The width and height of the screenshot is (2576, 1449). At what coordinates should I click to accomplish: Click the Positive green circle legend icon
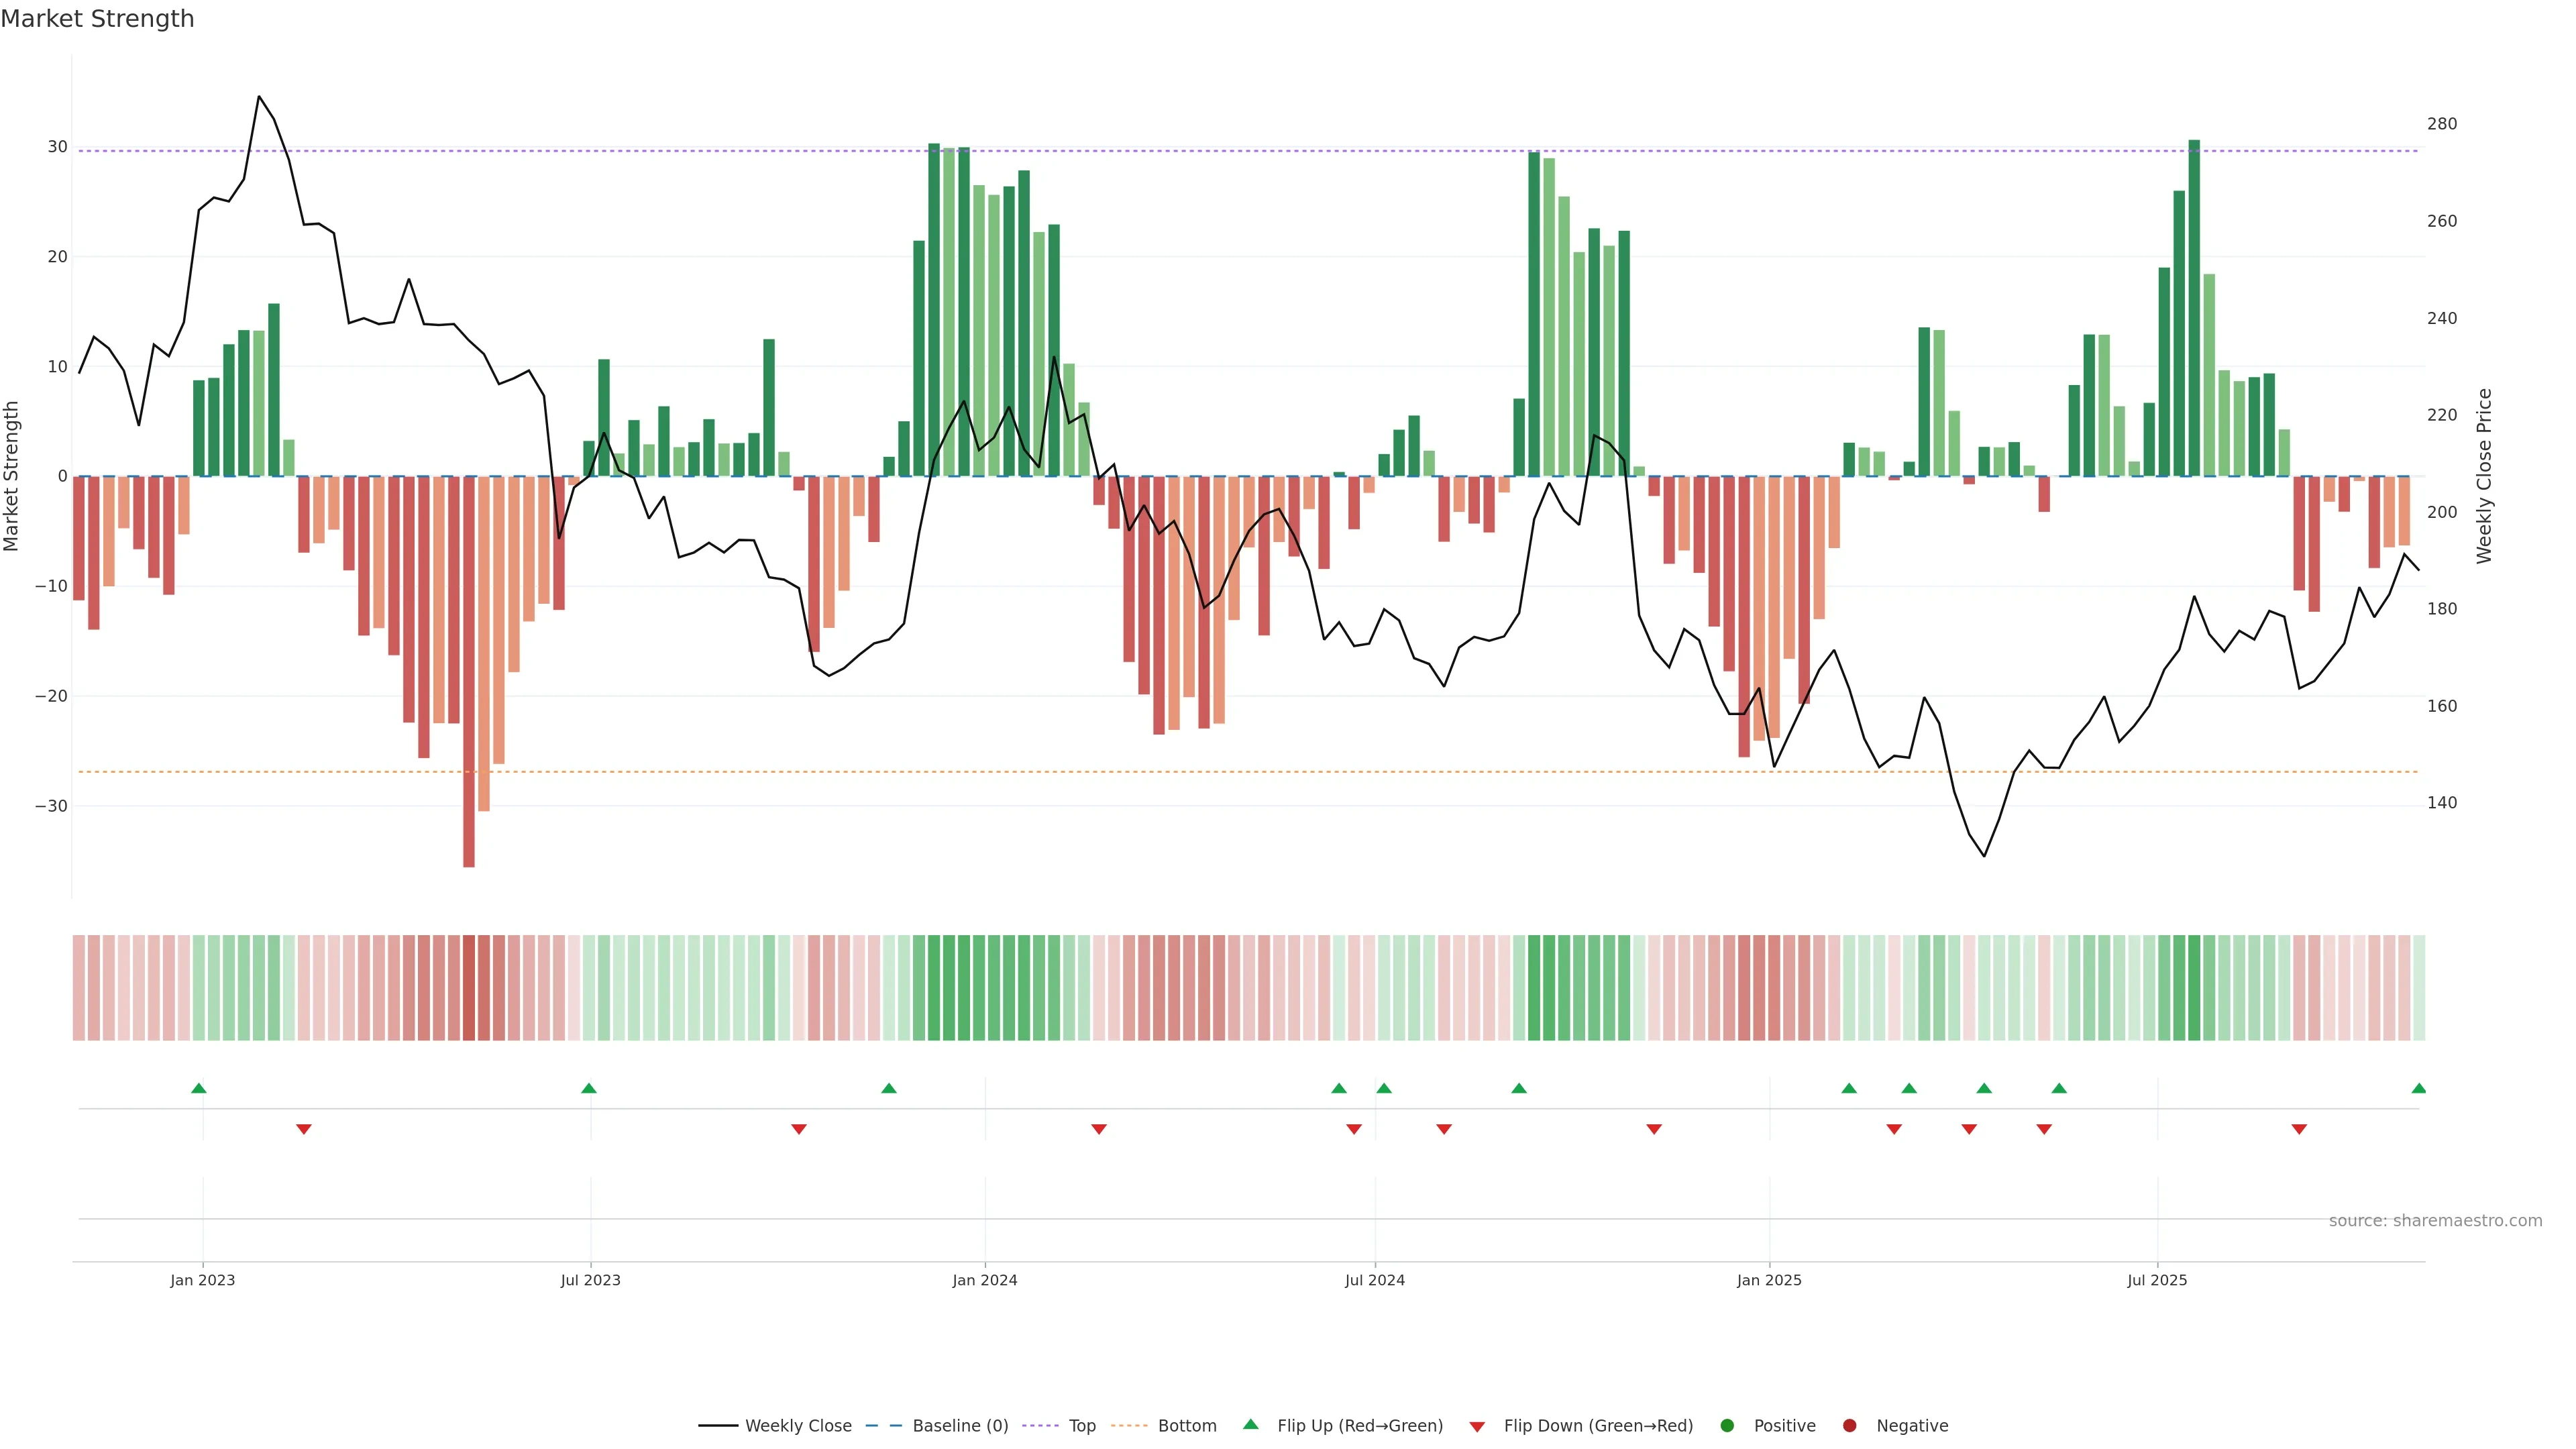click(1727, 1426)
